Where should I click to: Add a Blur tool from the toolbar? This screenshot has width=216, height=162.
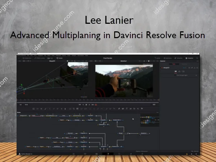click(65, 109)
